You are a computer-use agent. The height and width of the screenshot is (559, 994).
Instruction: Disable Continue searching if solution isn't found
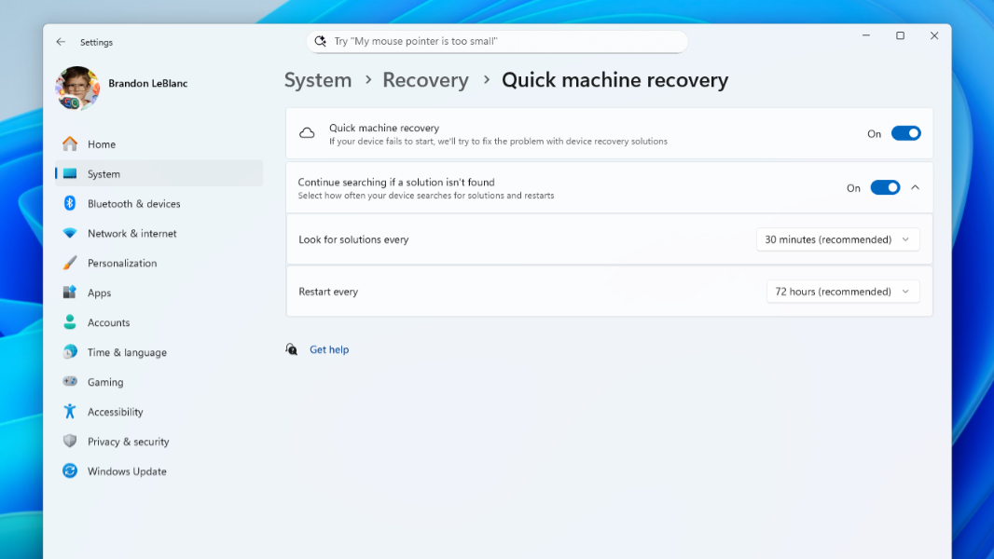pos(885,187)
